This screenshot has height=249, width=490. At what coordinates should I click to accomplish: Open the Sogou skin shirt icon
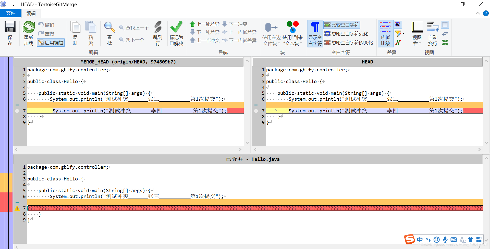coord(471,240)
